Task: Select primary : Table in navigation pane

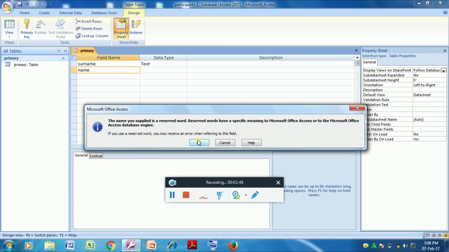Action: pyautogui.click(x=26, y=65)
